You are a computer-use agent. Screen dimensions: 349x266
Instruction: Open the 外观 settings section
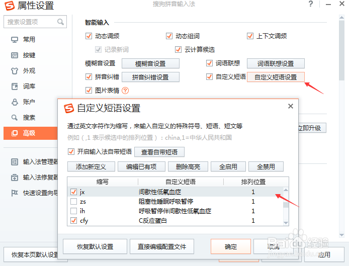pos(29,71)
